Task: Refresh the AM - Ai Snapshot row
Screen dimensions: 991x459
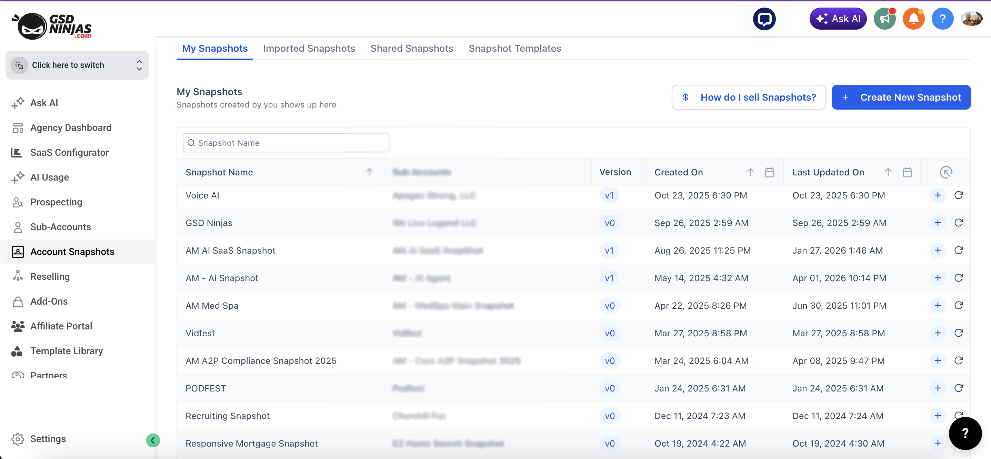Action: click(958, 278)
